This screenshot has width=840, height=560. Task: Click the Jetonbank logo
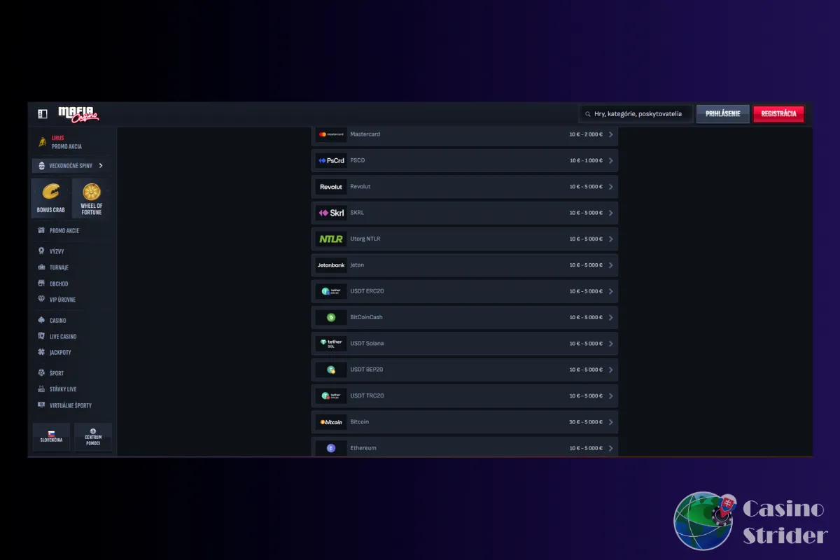[x=331, y=265]
